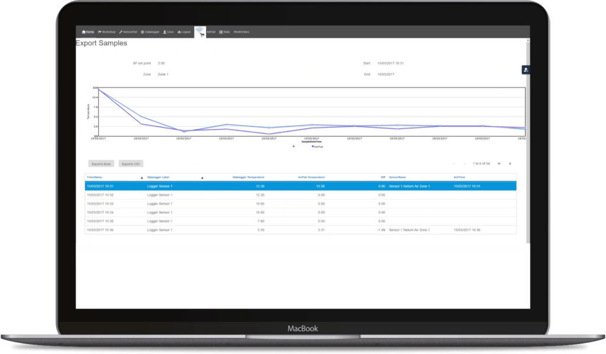The height and width of the screenshot is (354, 606).
Task: Go to the Datalogger page
Action: click(150, 32)
